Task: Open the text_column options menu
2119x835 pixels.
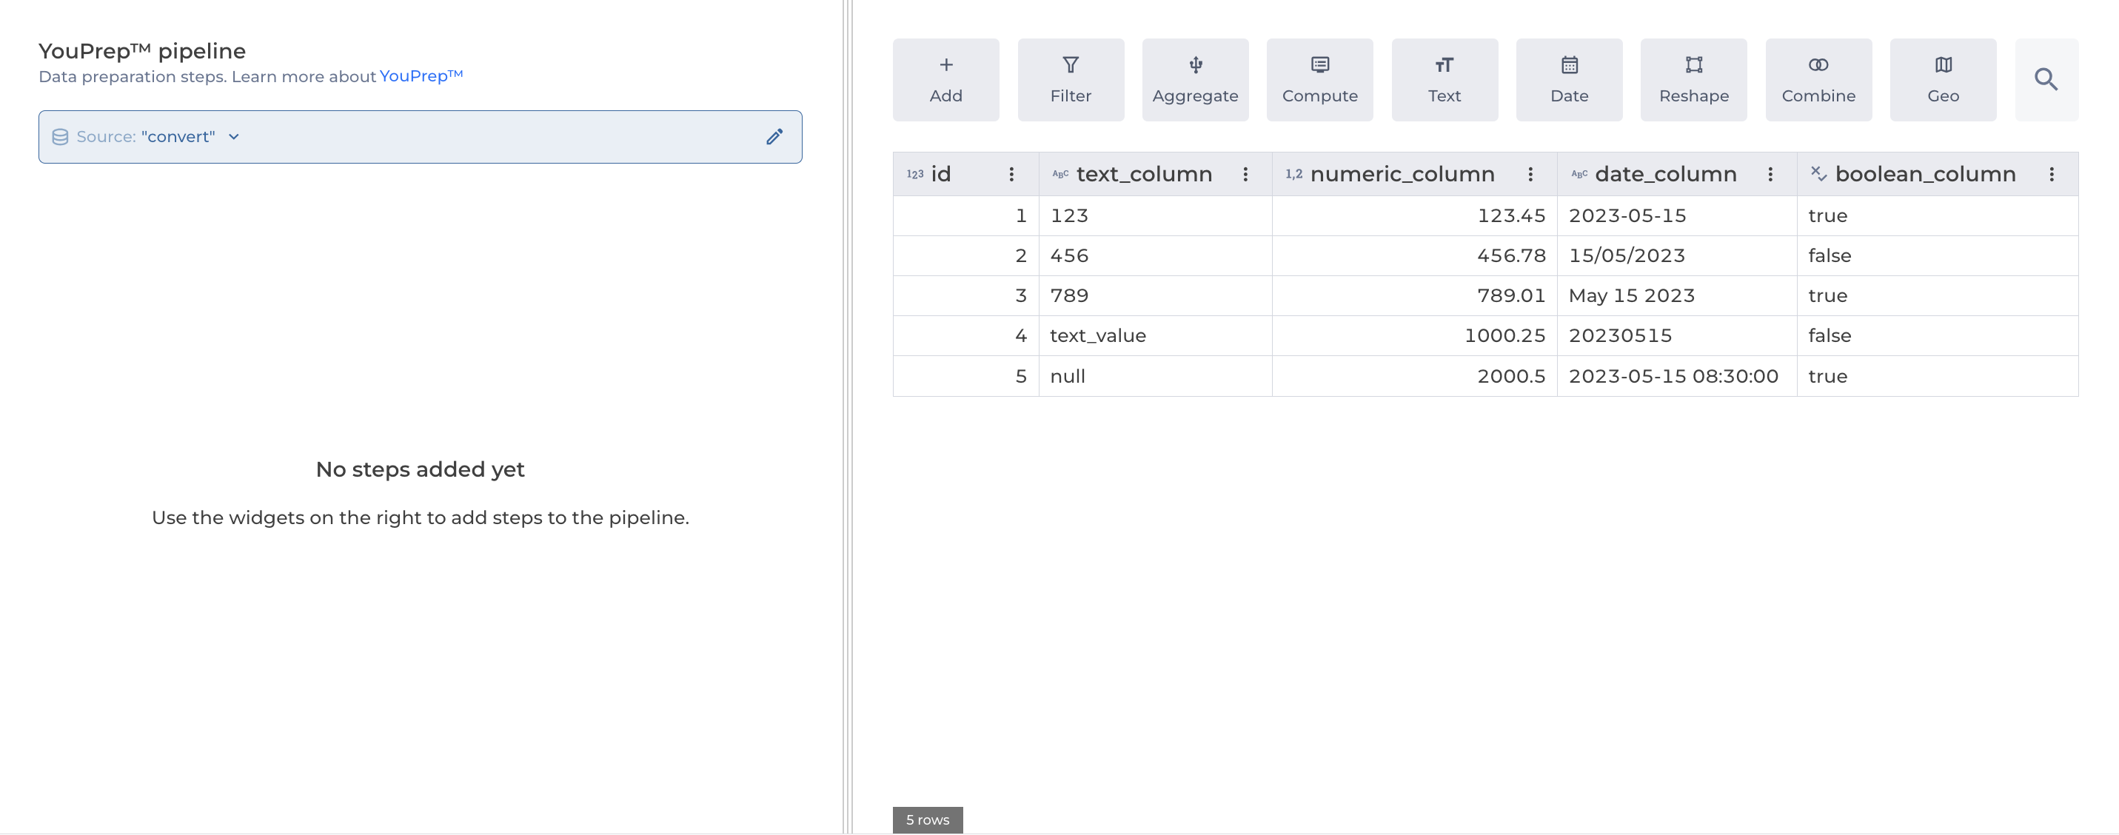Action: [x=1245, y=175]
